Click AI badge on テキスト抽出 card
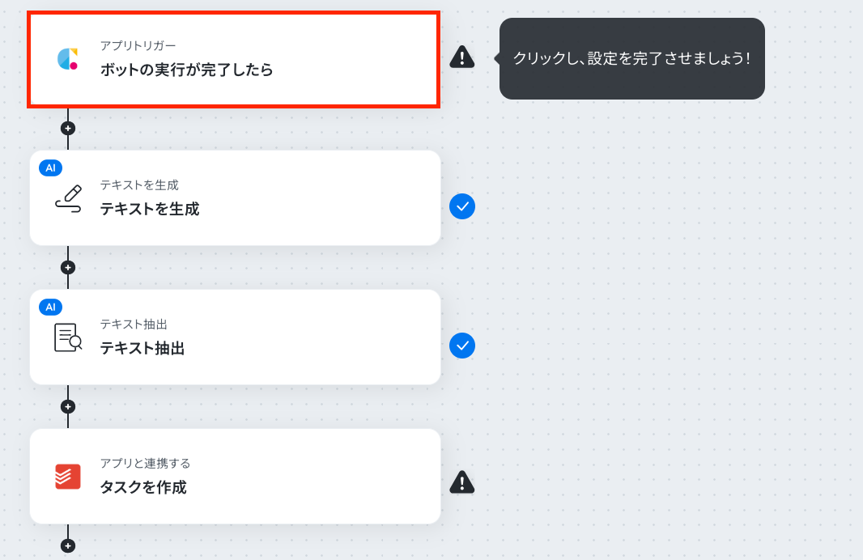This screenshot has height=560, width=863. pyautogui.click(x=51, y=307)
